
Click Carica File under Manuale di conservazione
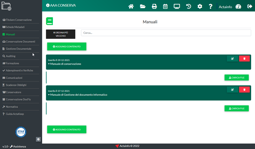click(x=236, y=78)
